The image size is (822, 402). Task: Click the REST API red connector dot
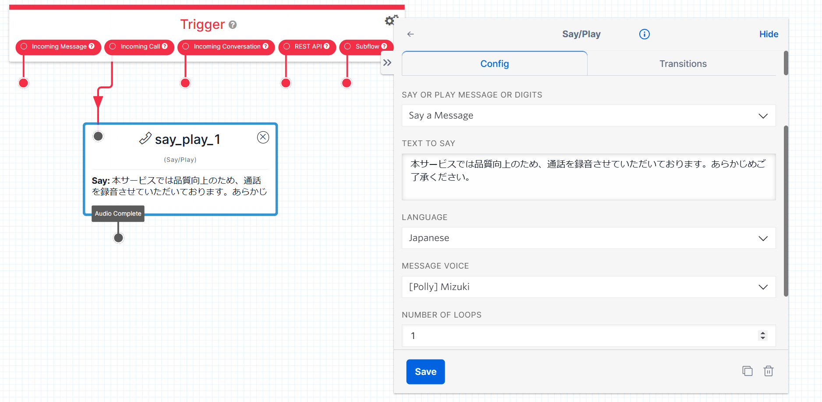[x=286, y=83]
